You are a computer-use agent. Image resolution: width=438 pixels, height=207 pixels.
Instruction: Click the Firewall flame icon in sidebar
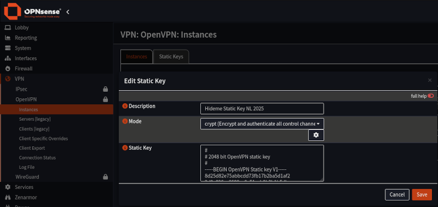click(8, 68)
